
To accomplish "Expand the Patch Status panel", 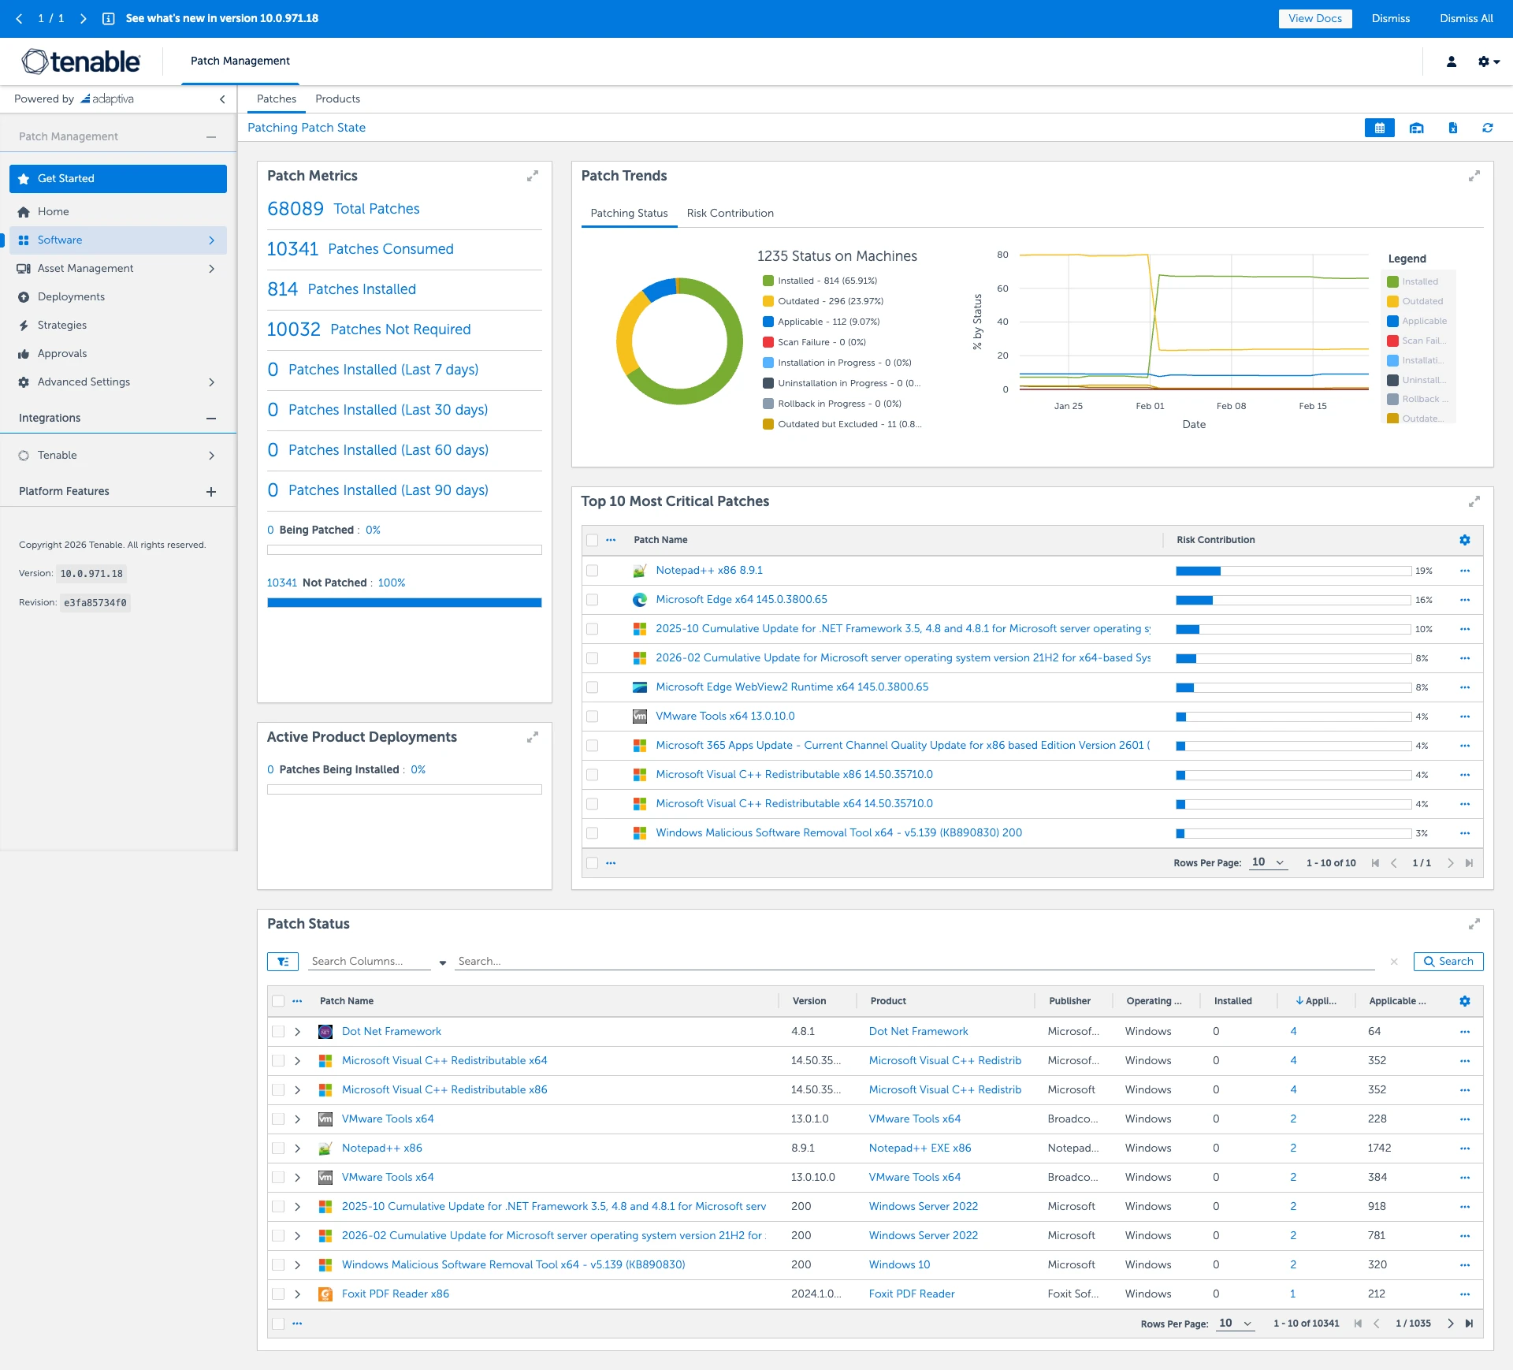I will click(1474, 924).
